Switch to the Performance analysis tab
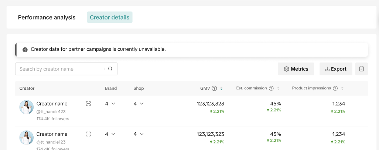The image size is (379, 150). [x=47, y=17]
